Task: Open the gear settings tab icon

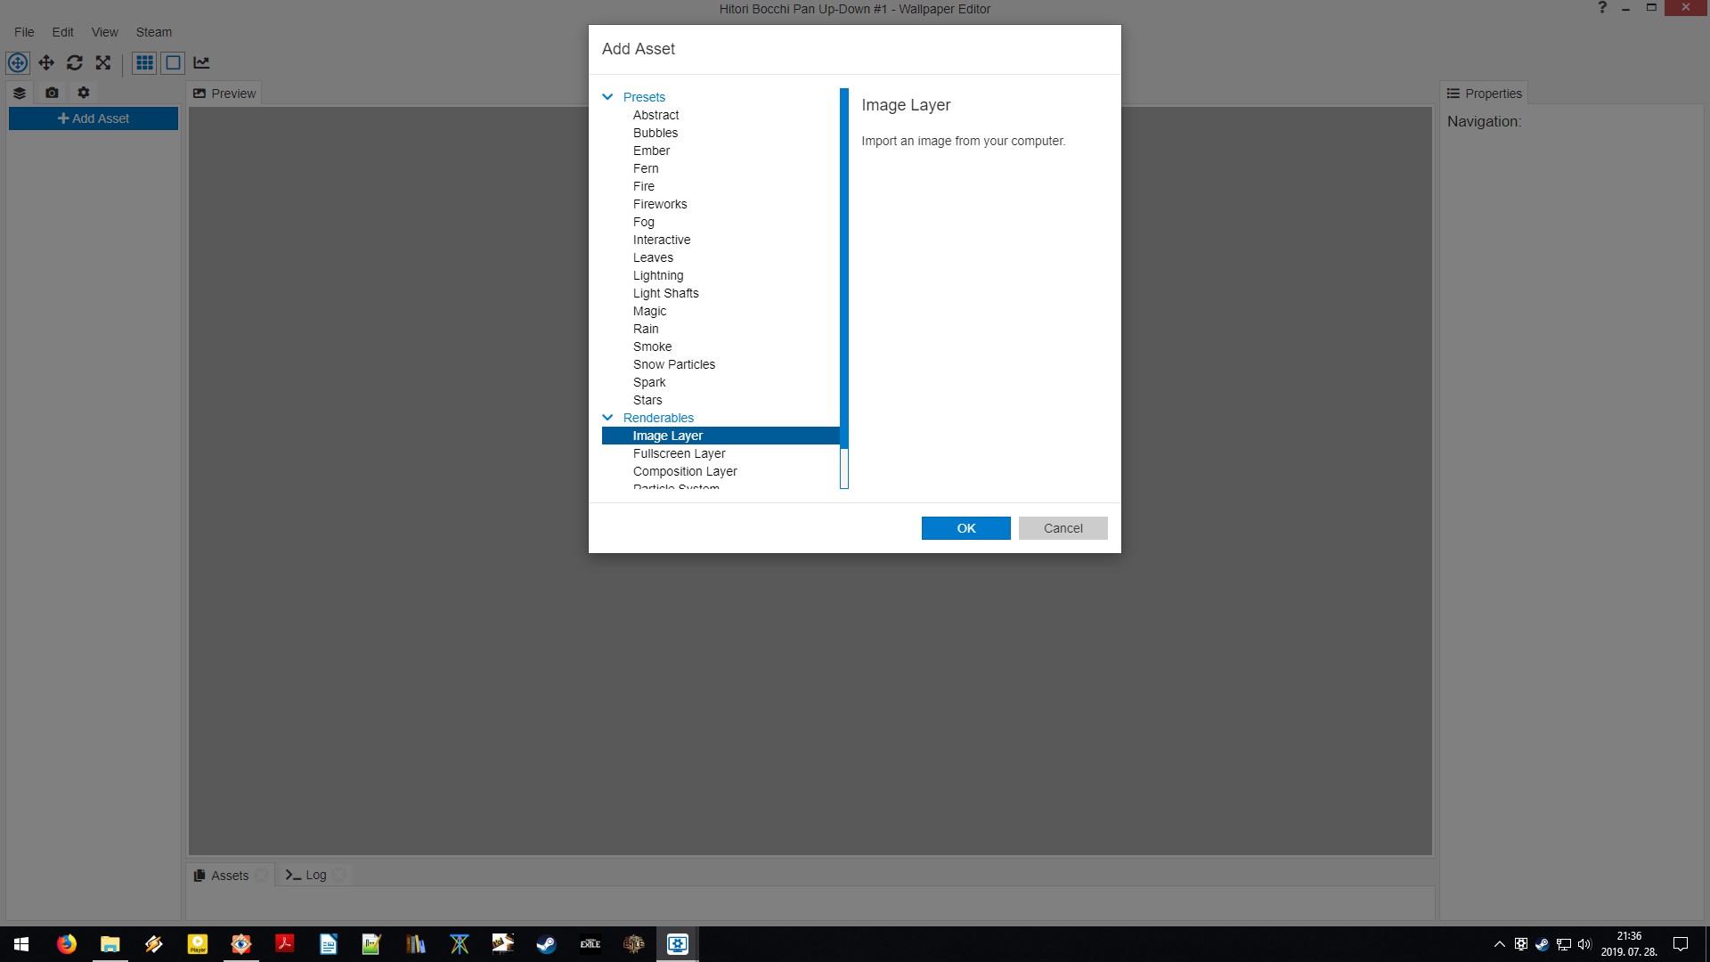Action: pos(84,93)
